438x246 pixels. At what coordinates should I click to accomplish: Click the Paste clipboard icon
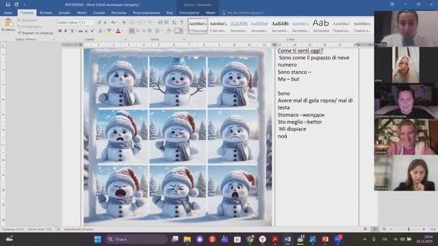(x=8, y=23)
